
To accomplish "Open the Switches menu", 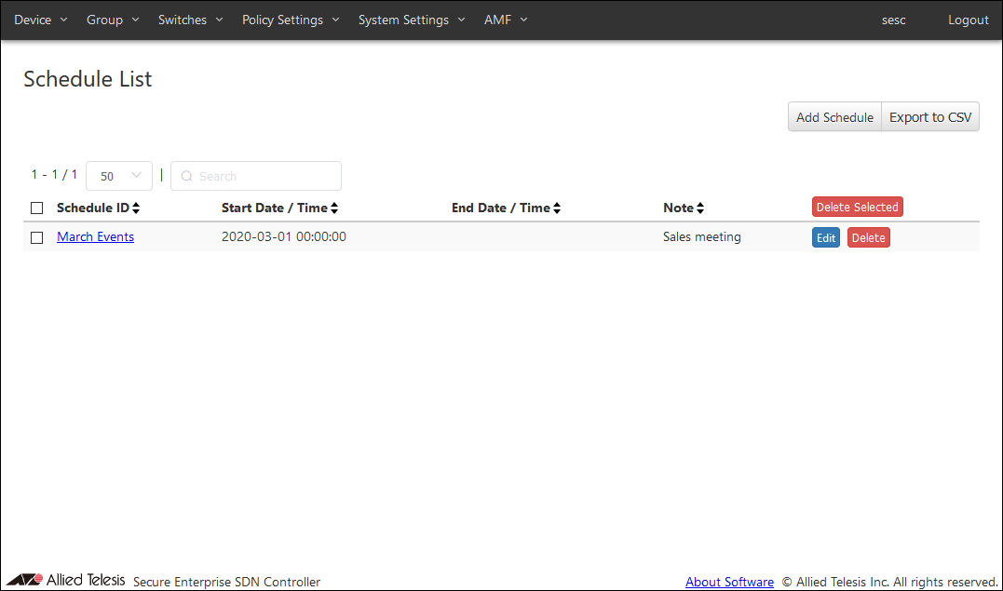I will pos(190,20).
